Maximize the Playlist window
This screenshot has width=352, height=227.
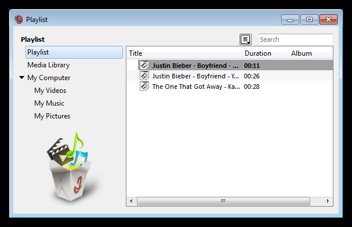pyautogui.click(x=309, y=20)
